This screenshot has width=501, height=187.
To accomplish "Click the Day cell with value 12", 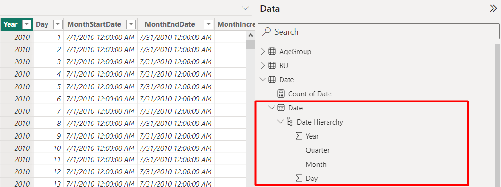I will (48, 171).
